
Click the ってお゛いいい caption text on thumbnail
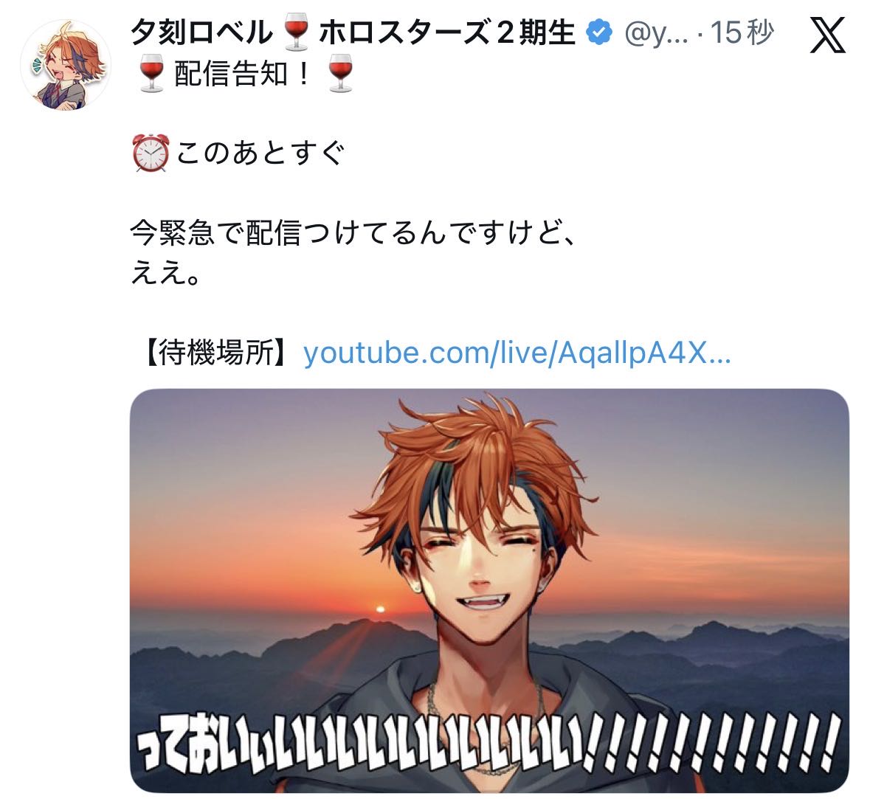point(487,741)
